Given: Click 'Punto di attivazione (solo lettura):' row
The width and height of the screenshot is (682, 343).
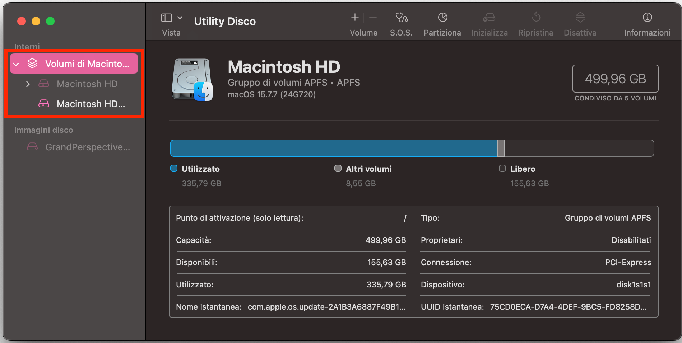Looking at the screenshot, I should 291,218.
